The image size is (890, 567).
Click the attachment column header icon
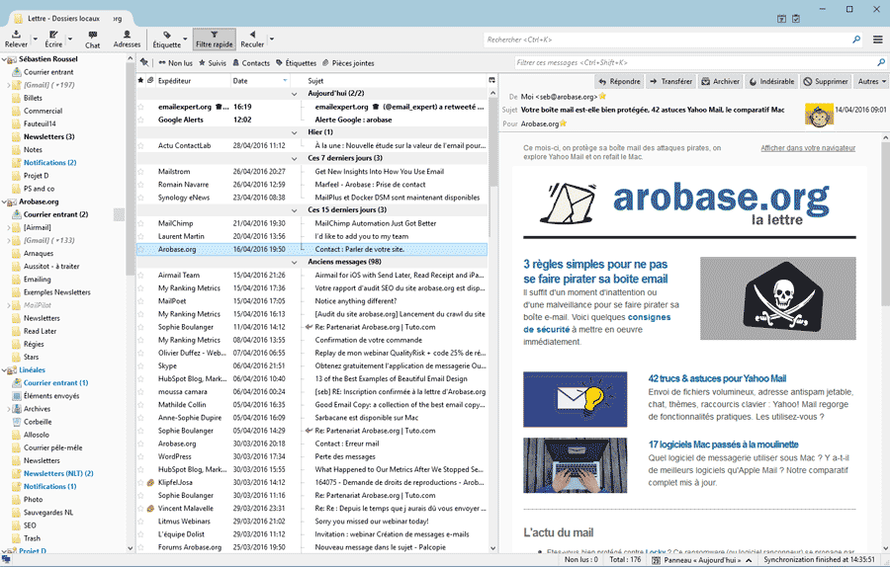pos(150,81)
